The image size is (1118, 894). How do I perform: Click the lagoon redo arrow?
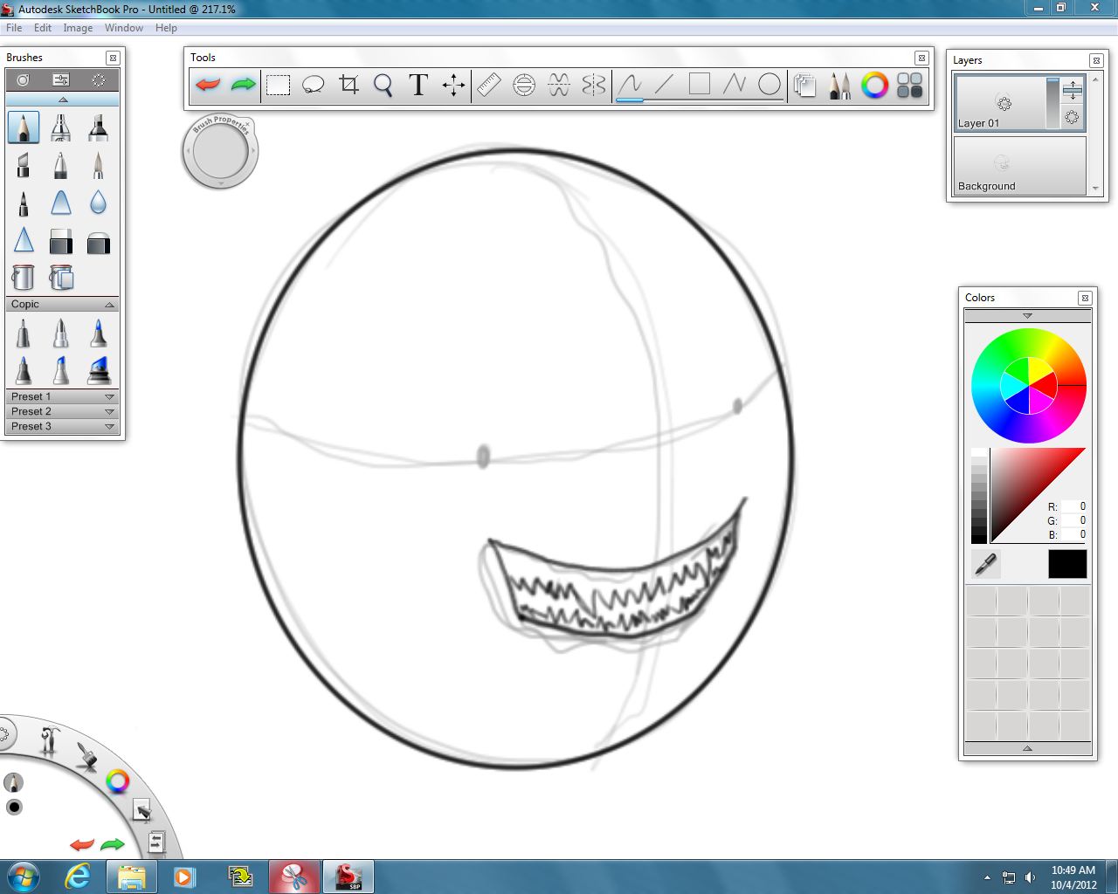(x=113, y=844)
